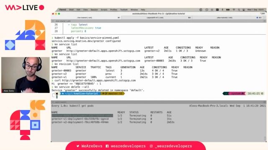The height and width of the screenshot is (150, 268).
Task: Close the watch kubectl pane corner icon
Action: [x=265, y=102]
